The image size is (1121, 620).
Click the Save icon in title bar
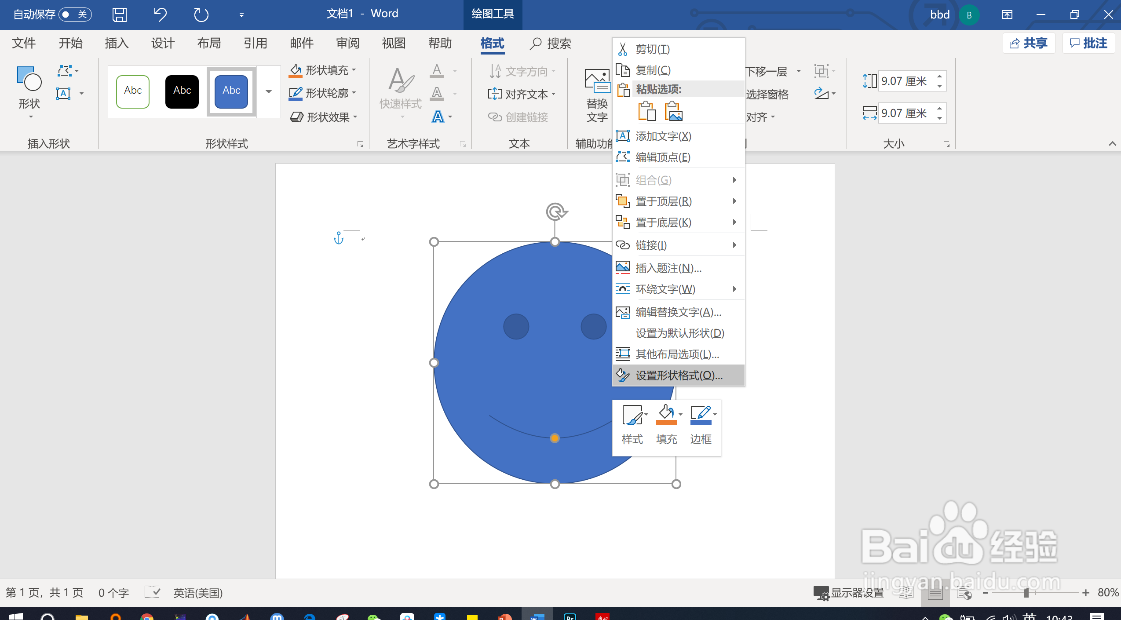[119, 15]
